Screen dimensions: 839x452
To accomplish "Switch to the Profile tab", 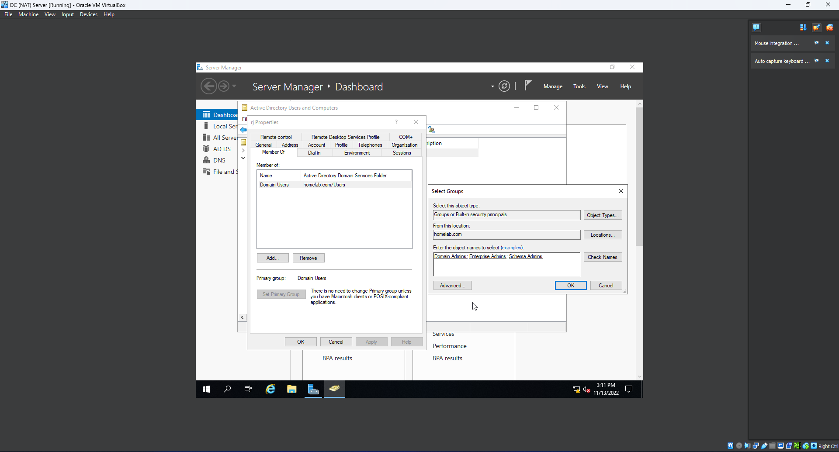I will pos(341,145).
